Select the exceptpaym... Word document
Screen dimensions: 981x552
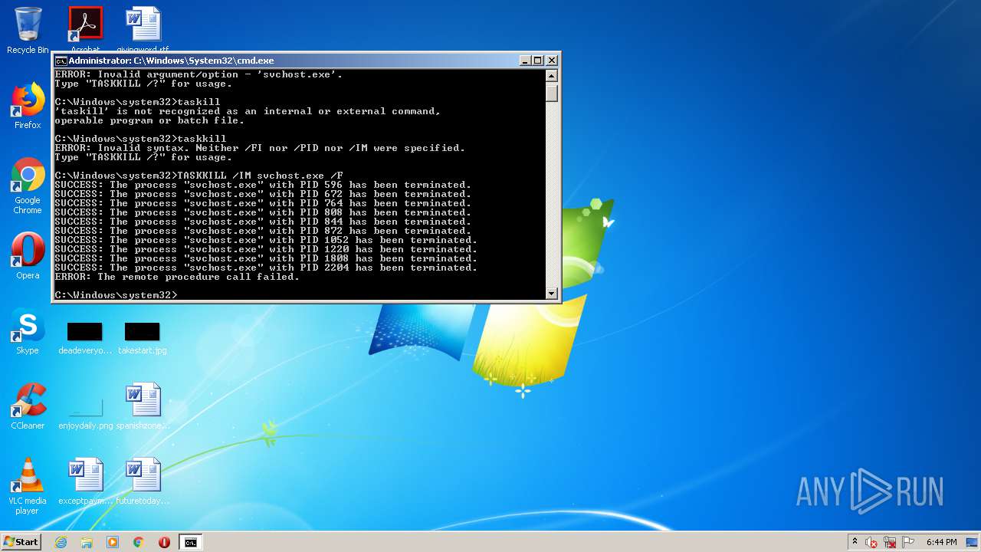[85, 481]
